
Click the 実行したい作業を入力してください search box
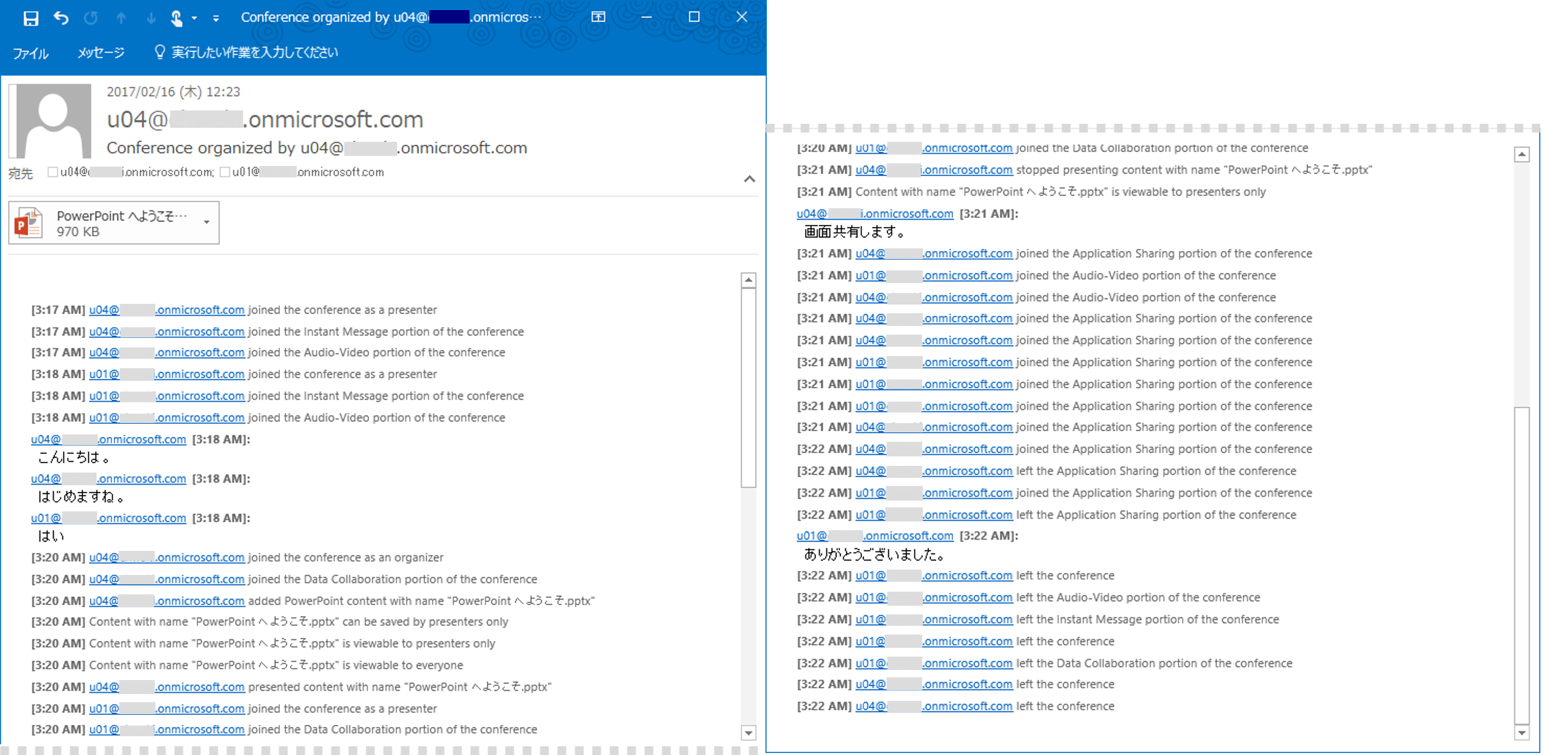coord(254,52)
